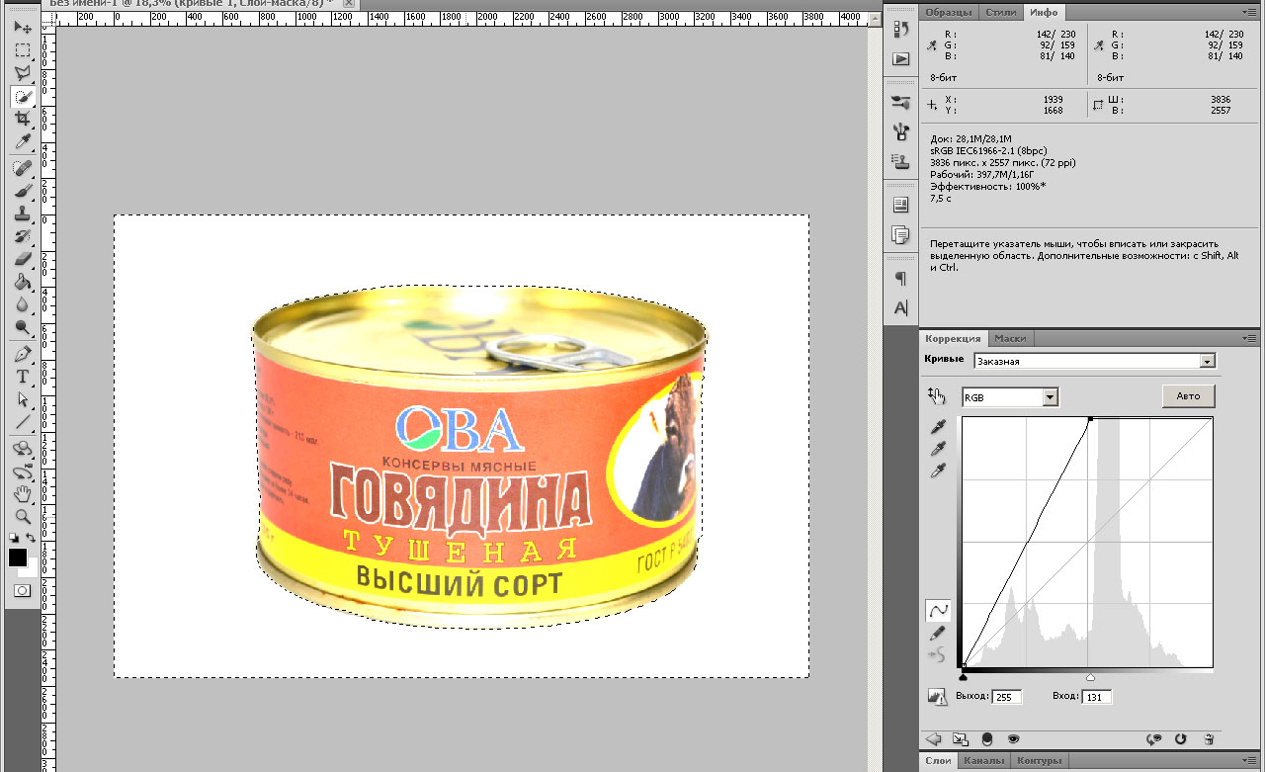Switch to the Стили tab

click(x=1001, y=12)
